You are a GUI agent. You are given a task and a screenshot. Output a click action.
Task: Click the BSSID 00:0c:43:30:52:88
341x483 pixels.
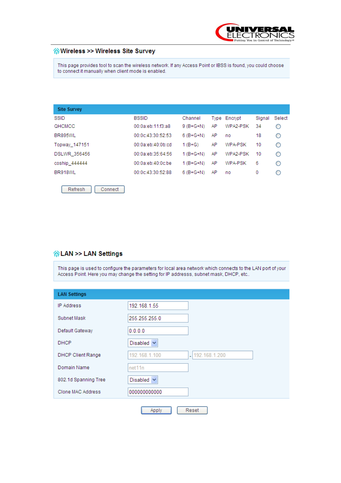(153, 172)
